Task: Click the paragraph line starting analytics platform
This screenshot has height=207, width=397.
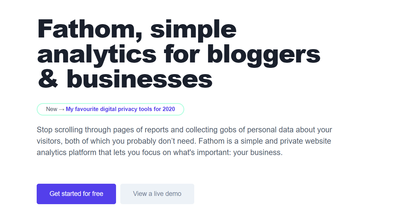Action: pos(160,152)
